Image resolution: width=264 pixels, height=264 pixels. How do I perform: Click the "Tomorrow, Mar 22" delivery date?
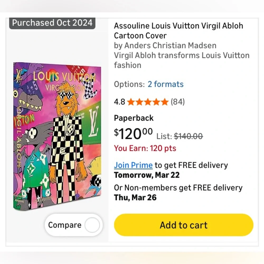147,175
